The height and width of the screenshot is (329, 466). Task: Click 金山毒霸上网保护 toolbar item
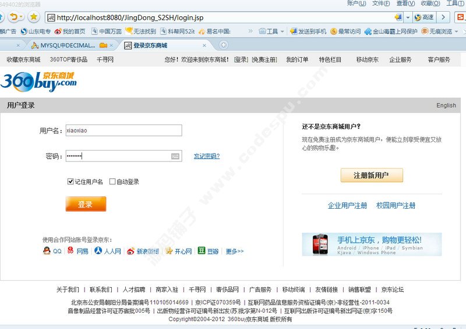click(391, 31)
